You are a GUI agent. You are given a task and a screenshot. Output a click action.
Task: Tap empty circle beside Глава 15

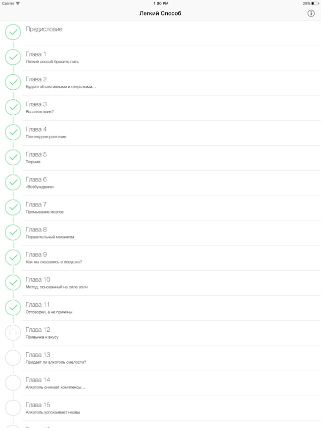click(13, 408)
